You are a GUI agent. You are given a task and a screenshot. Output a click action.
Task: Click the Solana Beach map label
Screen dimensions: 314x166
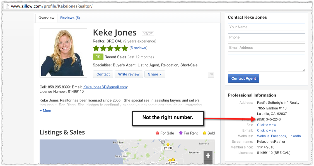pyautogui.click(x=122, y=157)
